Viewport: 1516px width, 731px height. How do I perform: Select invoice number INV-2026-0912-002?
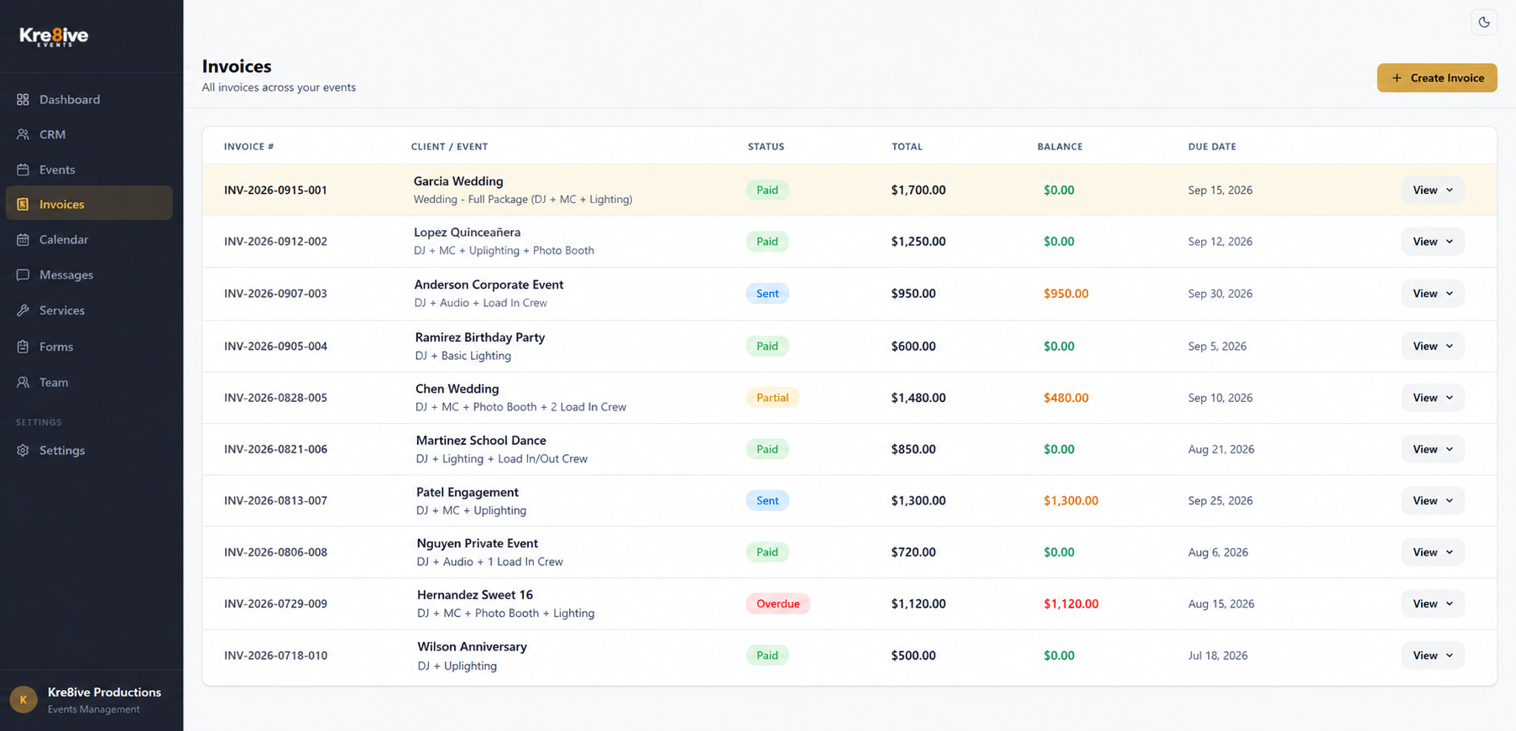pyautogui.click(x=275, y=241)
